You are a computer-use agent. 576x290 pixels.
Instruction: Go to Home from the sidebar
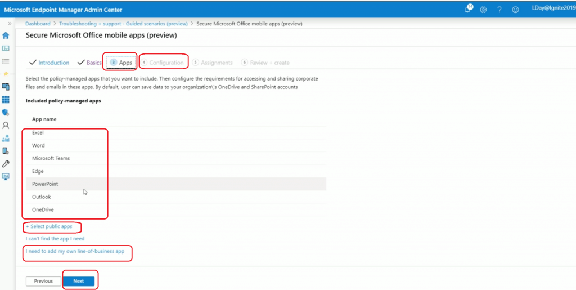pos(6,35)
